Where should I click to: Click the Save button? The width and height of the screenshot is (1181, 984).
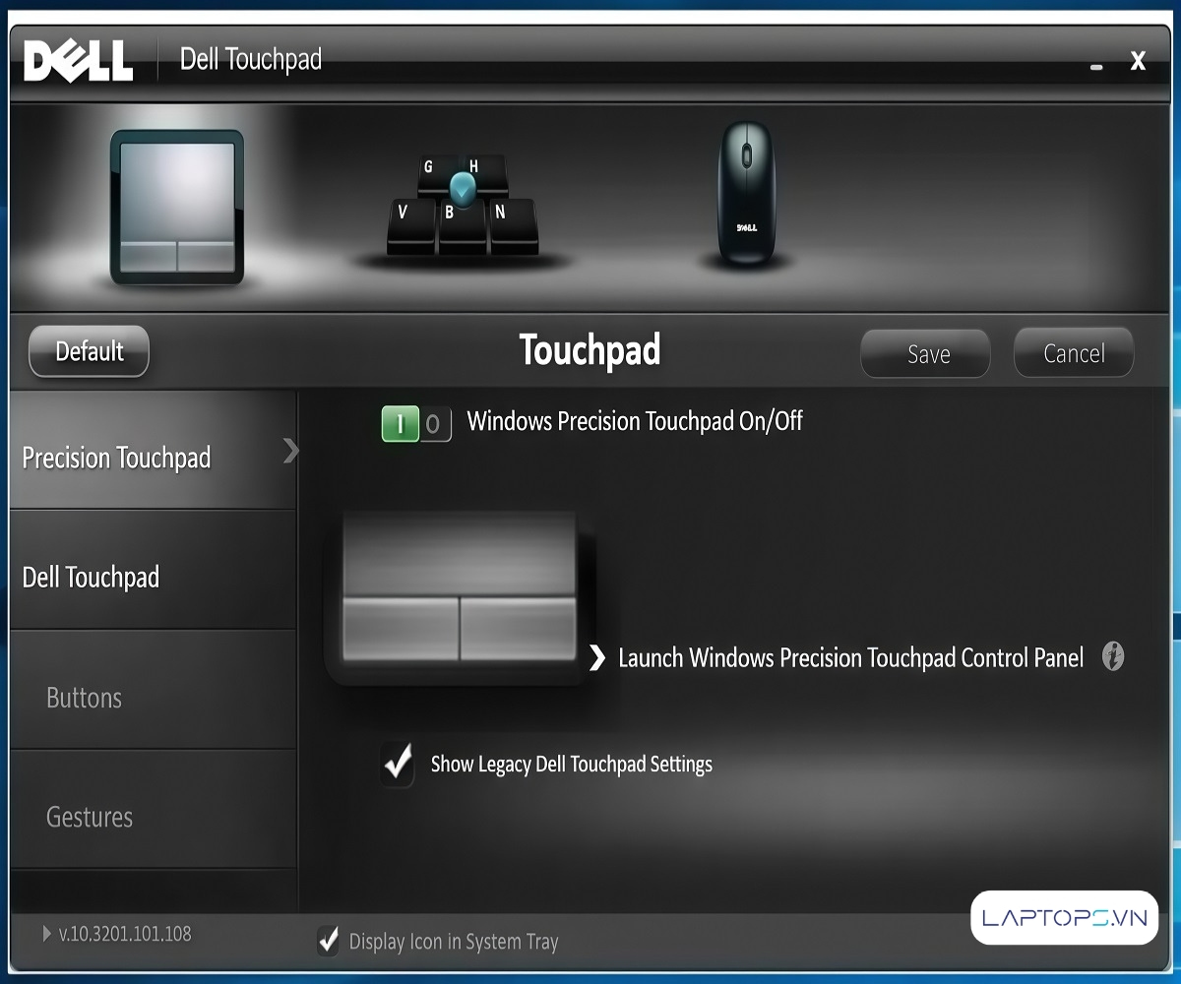click(x=925, y=354)
